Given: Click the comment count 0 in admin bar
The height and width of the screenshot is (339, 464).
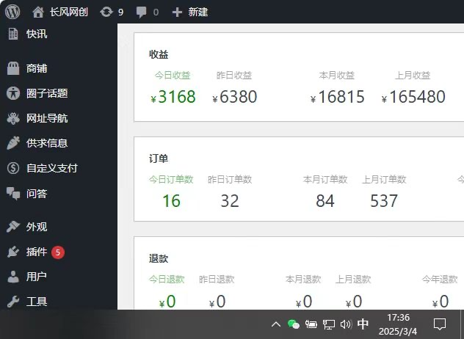Looking at the screenshot, I should click(156, 12).
